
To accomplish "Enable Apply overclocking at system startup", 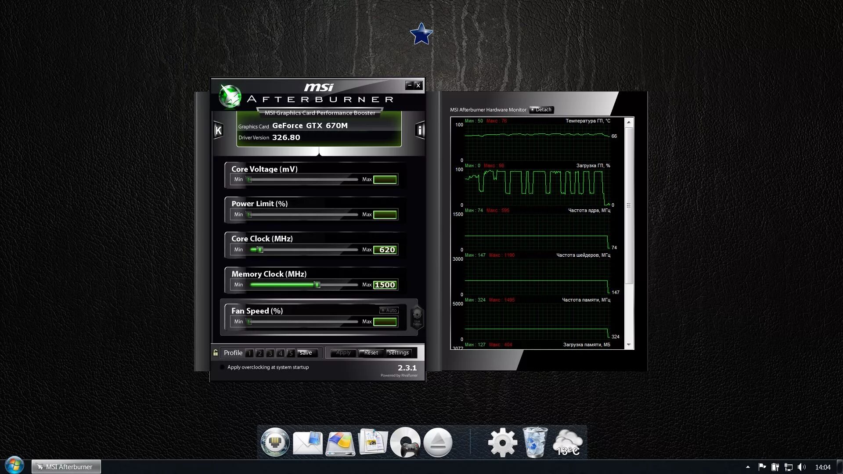I will tap(222, 367).
